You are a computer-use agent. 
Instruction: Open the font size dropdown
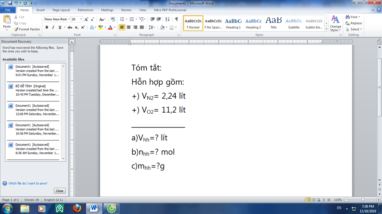[x=81, y=19]
